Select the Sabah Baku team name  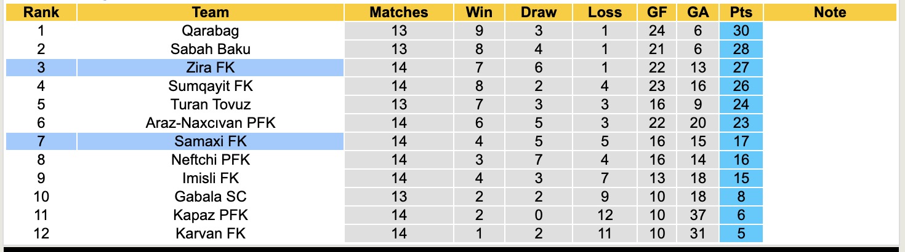point(210,49)
